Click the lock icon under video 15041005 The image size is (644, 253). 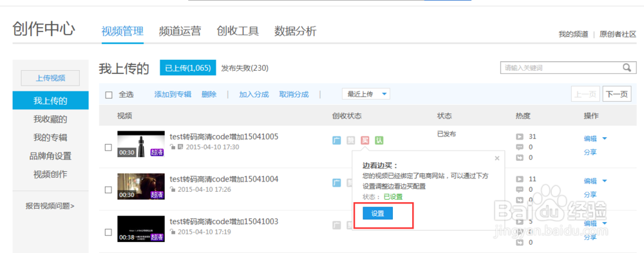(173, 147)
